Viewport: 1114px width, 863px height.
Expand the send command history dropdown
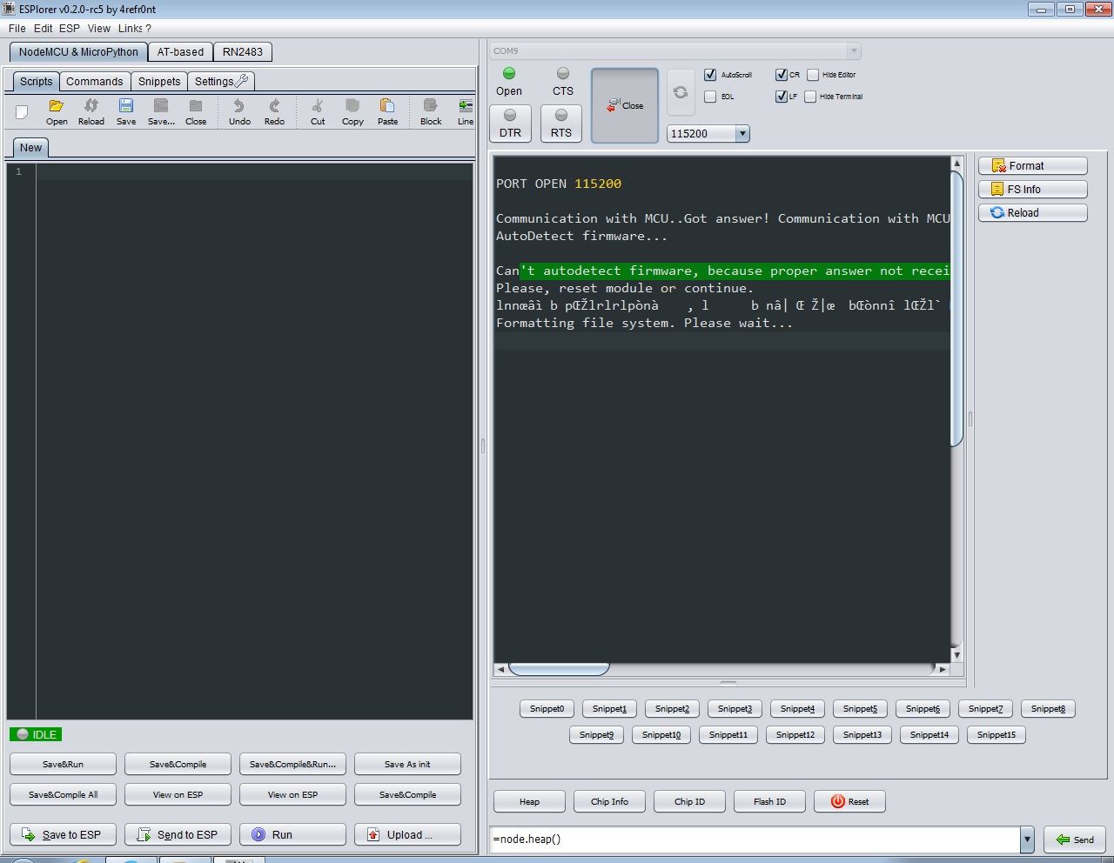1027,840
